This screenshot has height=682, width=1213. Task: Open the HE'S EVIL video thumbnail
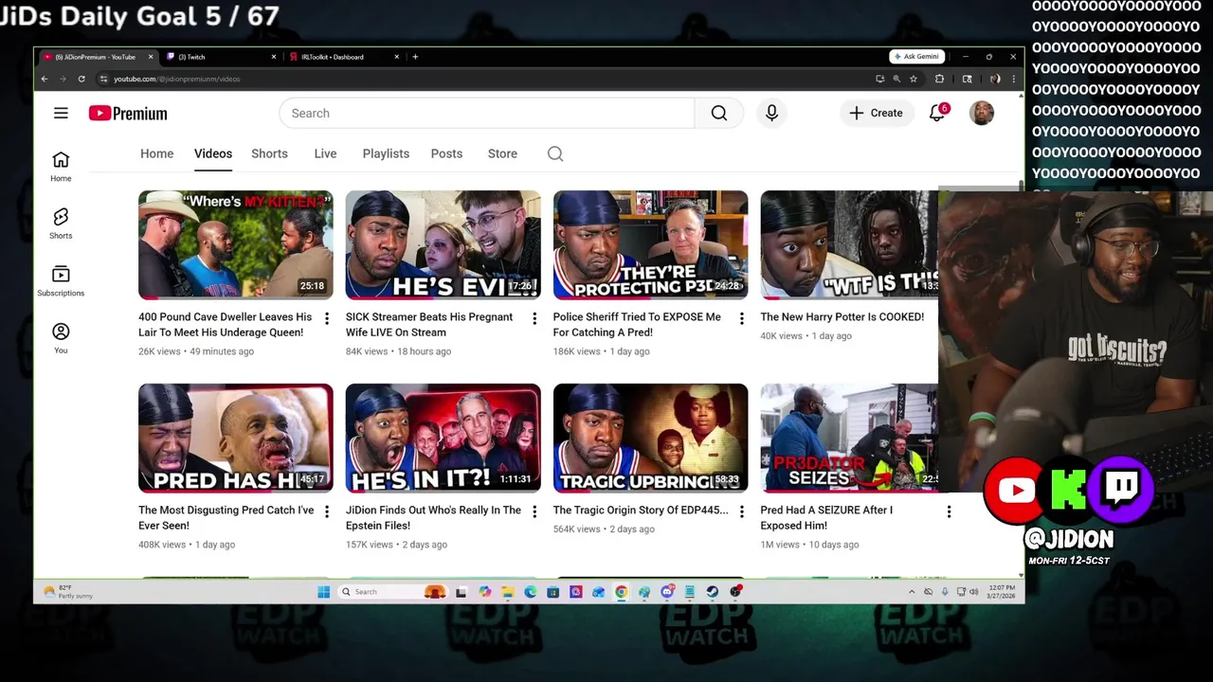point(444,245)
